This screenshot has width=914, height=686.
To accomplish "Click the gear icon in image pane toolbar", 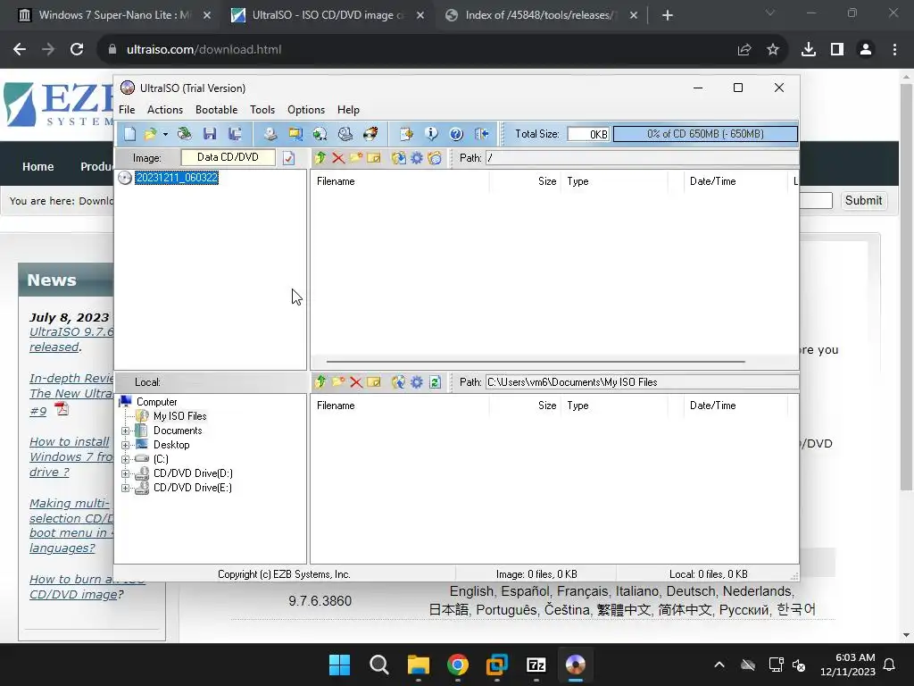I will pos(417,158).
